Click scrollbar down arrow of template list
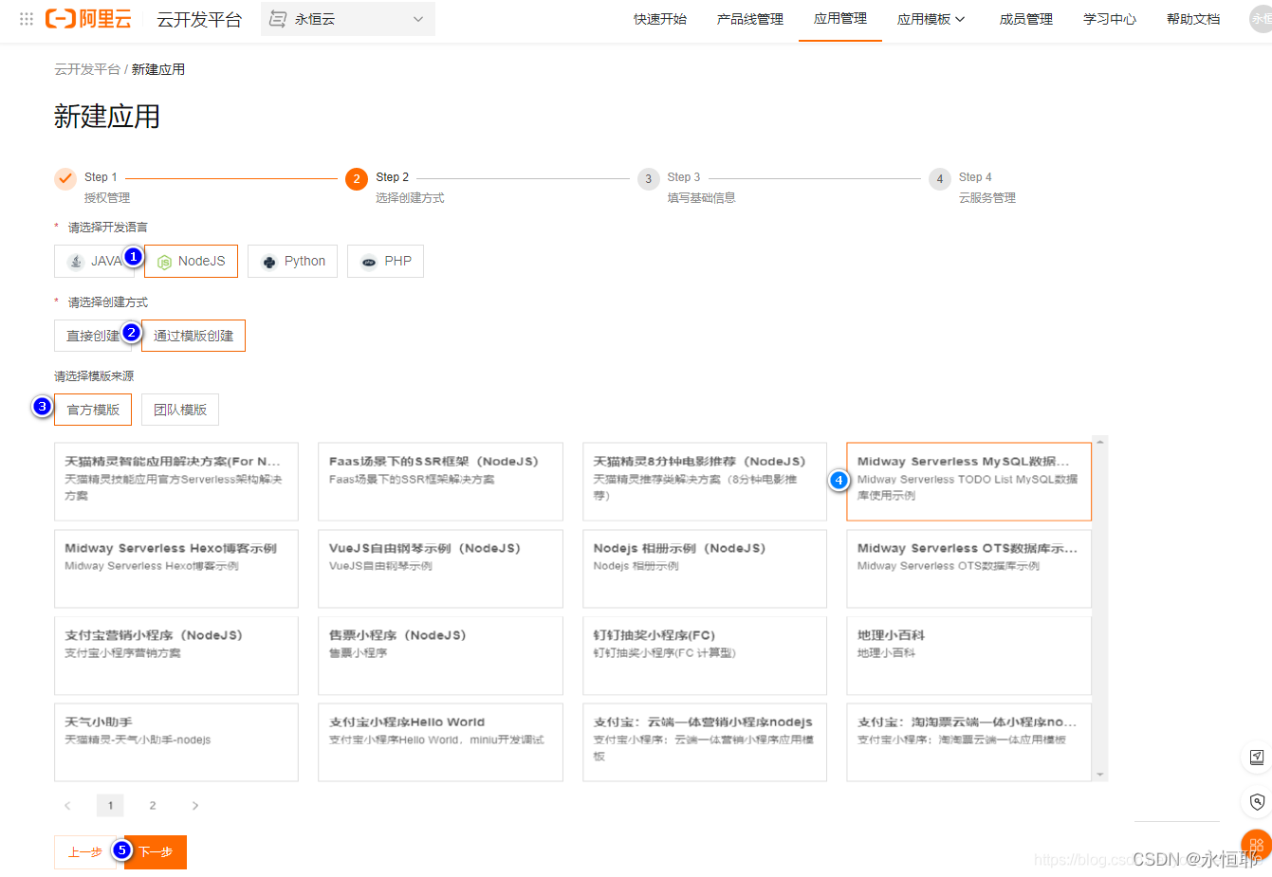The width and height of the screenshot is (1272, 877). [x=1100, y=775]
